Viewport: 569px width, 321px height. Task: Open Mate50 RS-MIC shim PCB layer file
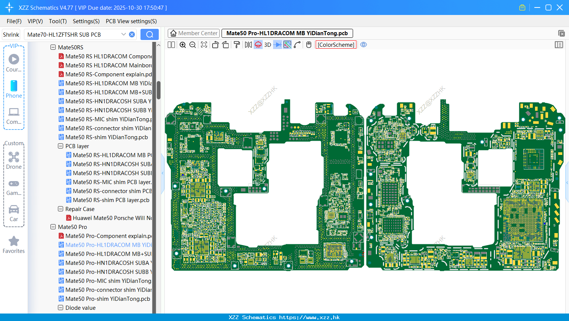point(109,182)
